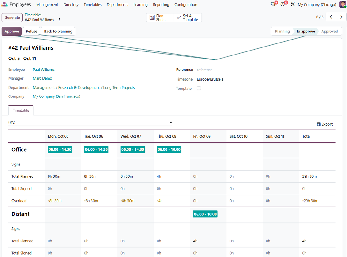Open the messages chat icon
Viewport: 347px width, 257px height.
[273, 4]
